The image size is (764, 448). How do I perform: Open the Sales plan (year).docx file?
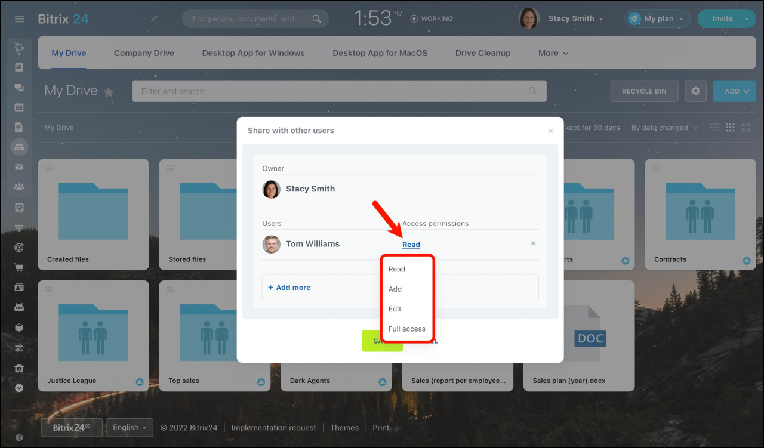(578, 336)
